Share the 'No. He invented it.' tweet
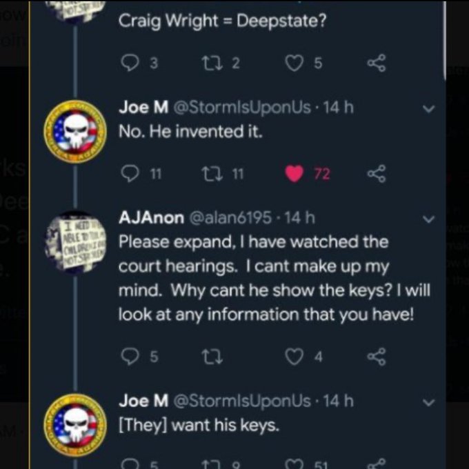 (x=376, y=174)
